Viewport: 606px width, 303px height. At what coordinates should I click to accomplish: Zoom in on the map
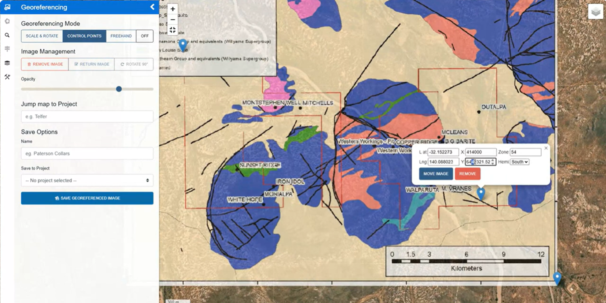coord(173,9)
